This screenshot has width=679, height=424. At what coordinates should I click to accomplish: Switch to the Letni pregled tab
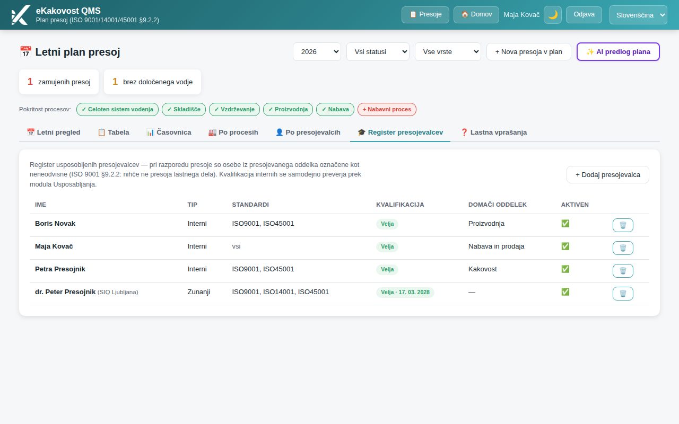pos(54,132)
